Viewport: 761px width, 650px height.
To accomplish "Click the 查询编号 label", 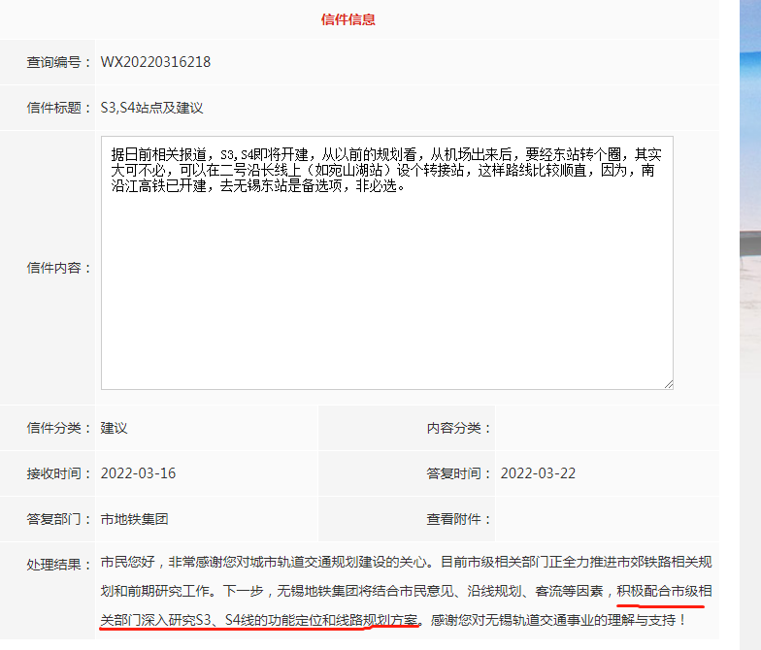I will click(x=59, y=63).
